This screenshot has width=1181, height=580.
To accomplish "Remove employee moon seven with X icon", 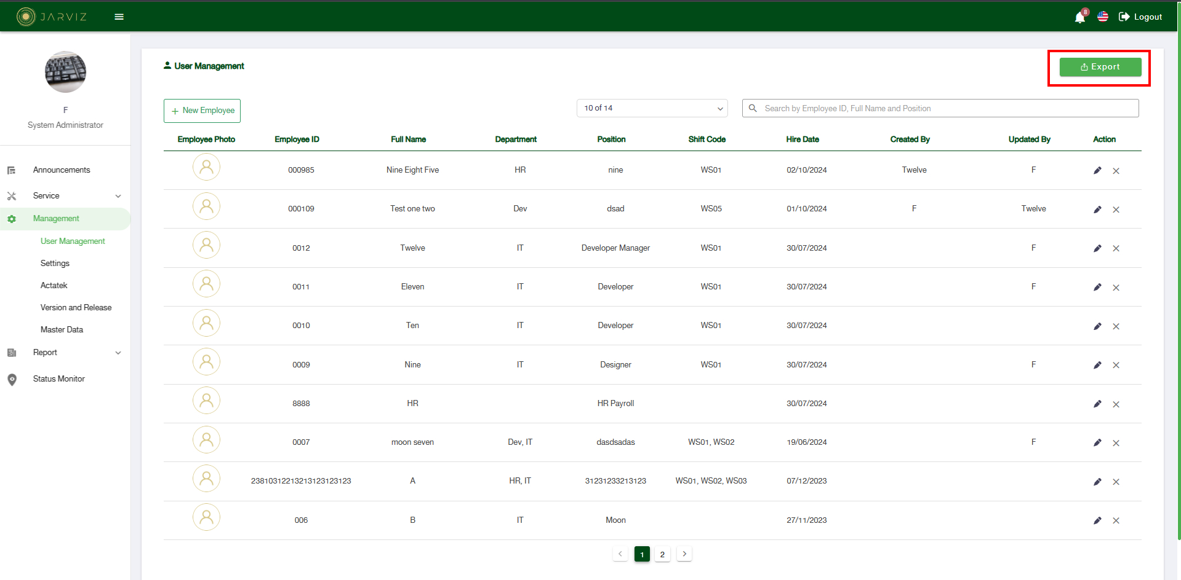I will 1116,443.
